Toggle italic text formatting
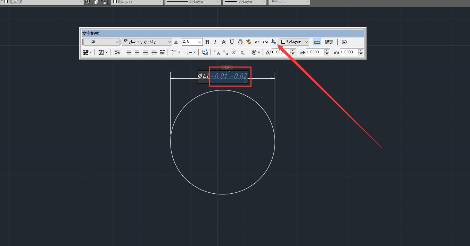 (215, 42)
